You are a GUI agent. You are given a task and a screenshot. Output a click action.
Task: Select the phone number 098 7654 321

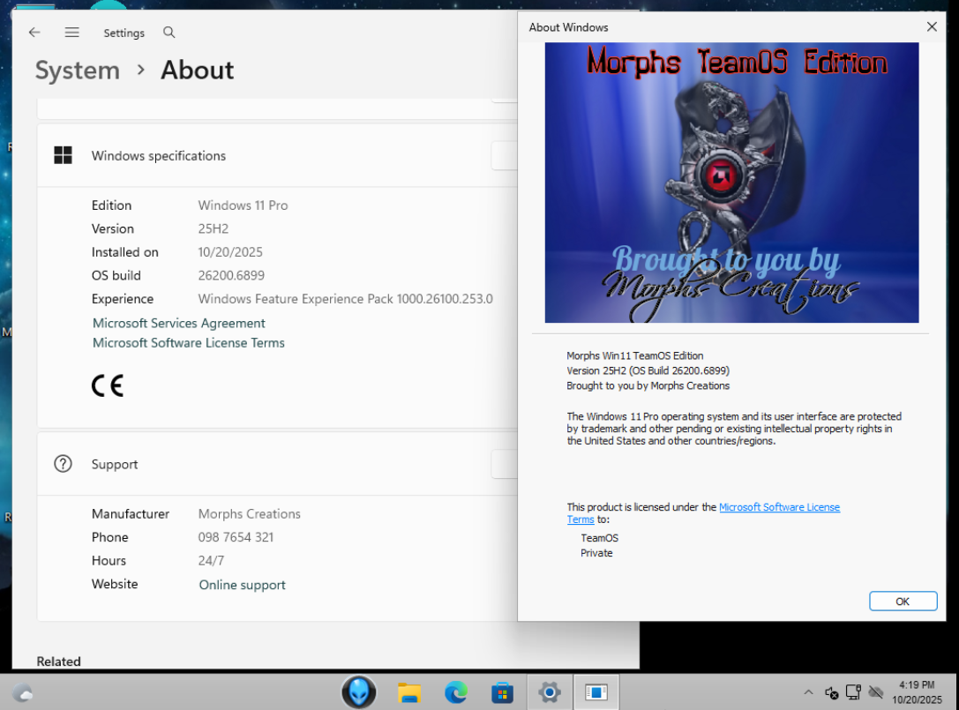[x=236, y=537]
